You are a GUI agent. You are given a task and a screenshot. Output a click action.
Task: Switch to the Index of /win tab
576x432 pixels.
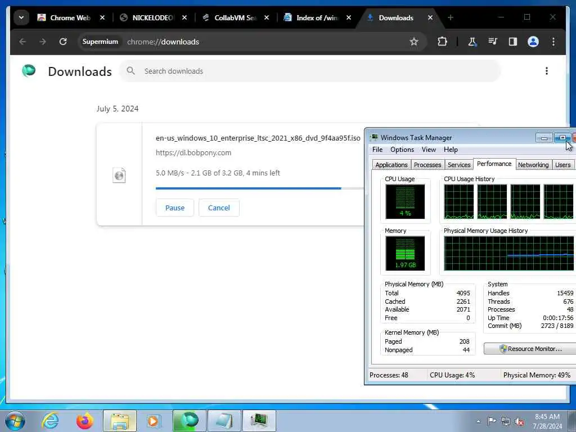(311, 17)
